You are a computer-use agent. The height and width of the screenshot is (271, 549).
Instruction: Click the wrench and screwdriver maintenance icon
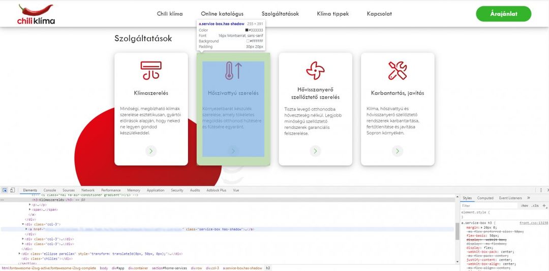398,70
